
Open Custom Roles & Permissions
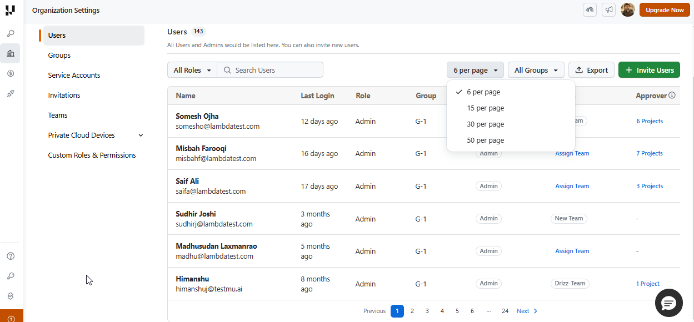[92, 155]
